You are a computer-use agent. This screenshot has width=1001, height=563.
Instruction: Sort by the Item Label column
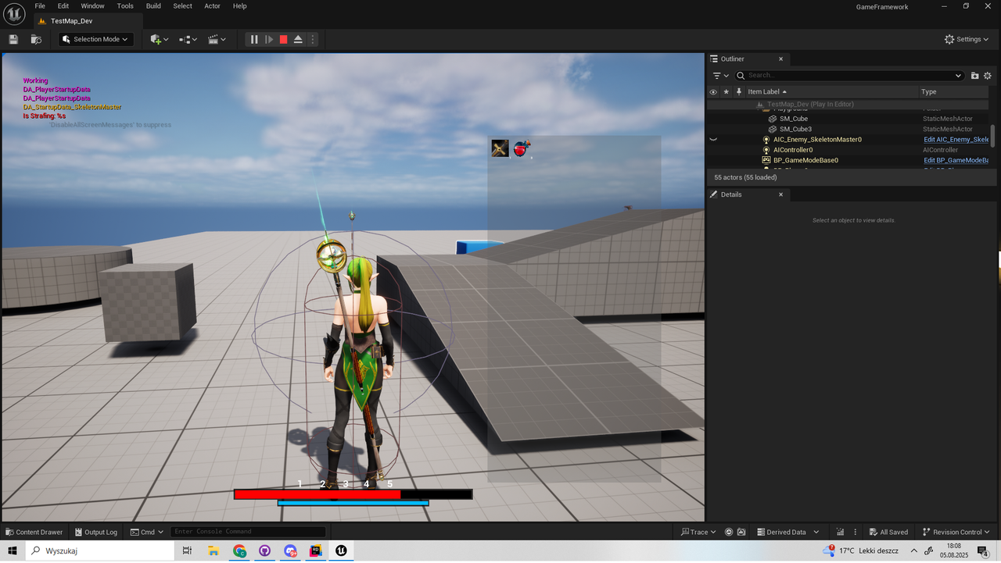[832, 91]
